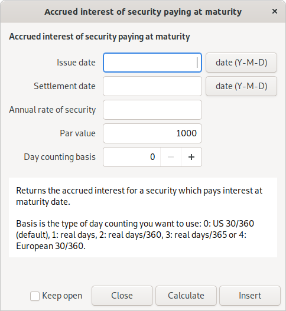
Task: Click the 'Returns the accrued interest' description text
Action: click(139, 196)
